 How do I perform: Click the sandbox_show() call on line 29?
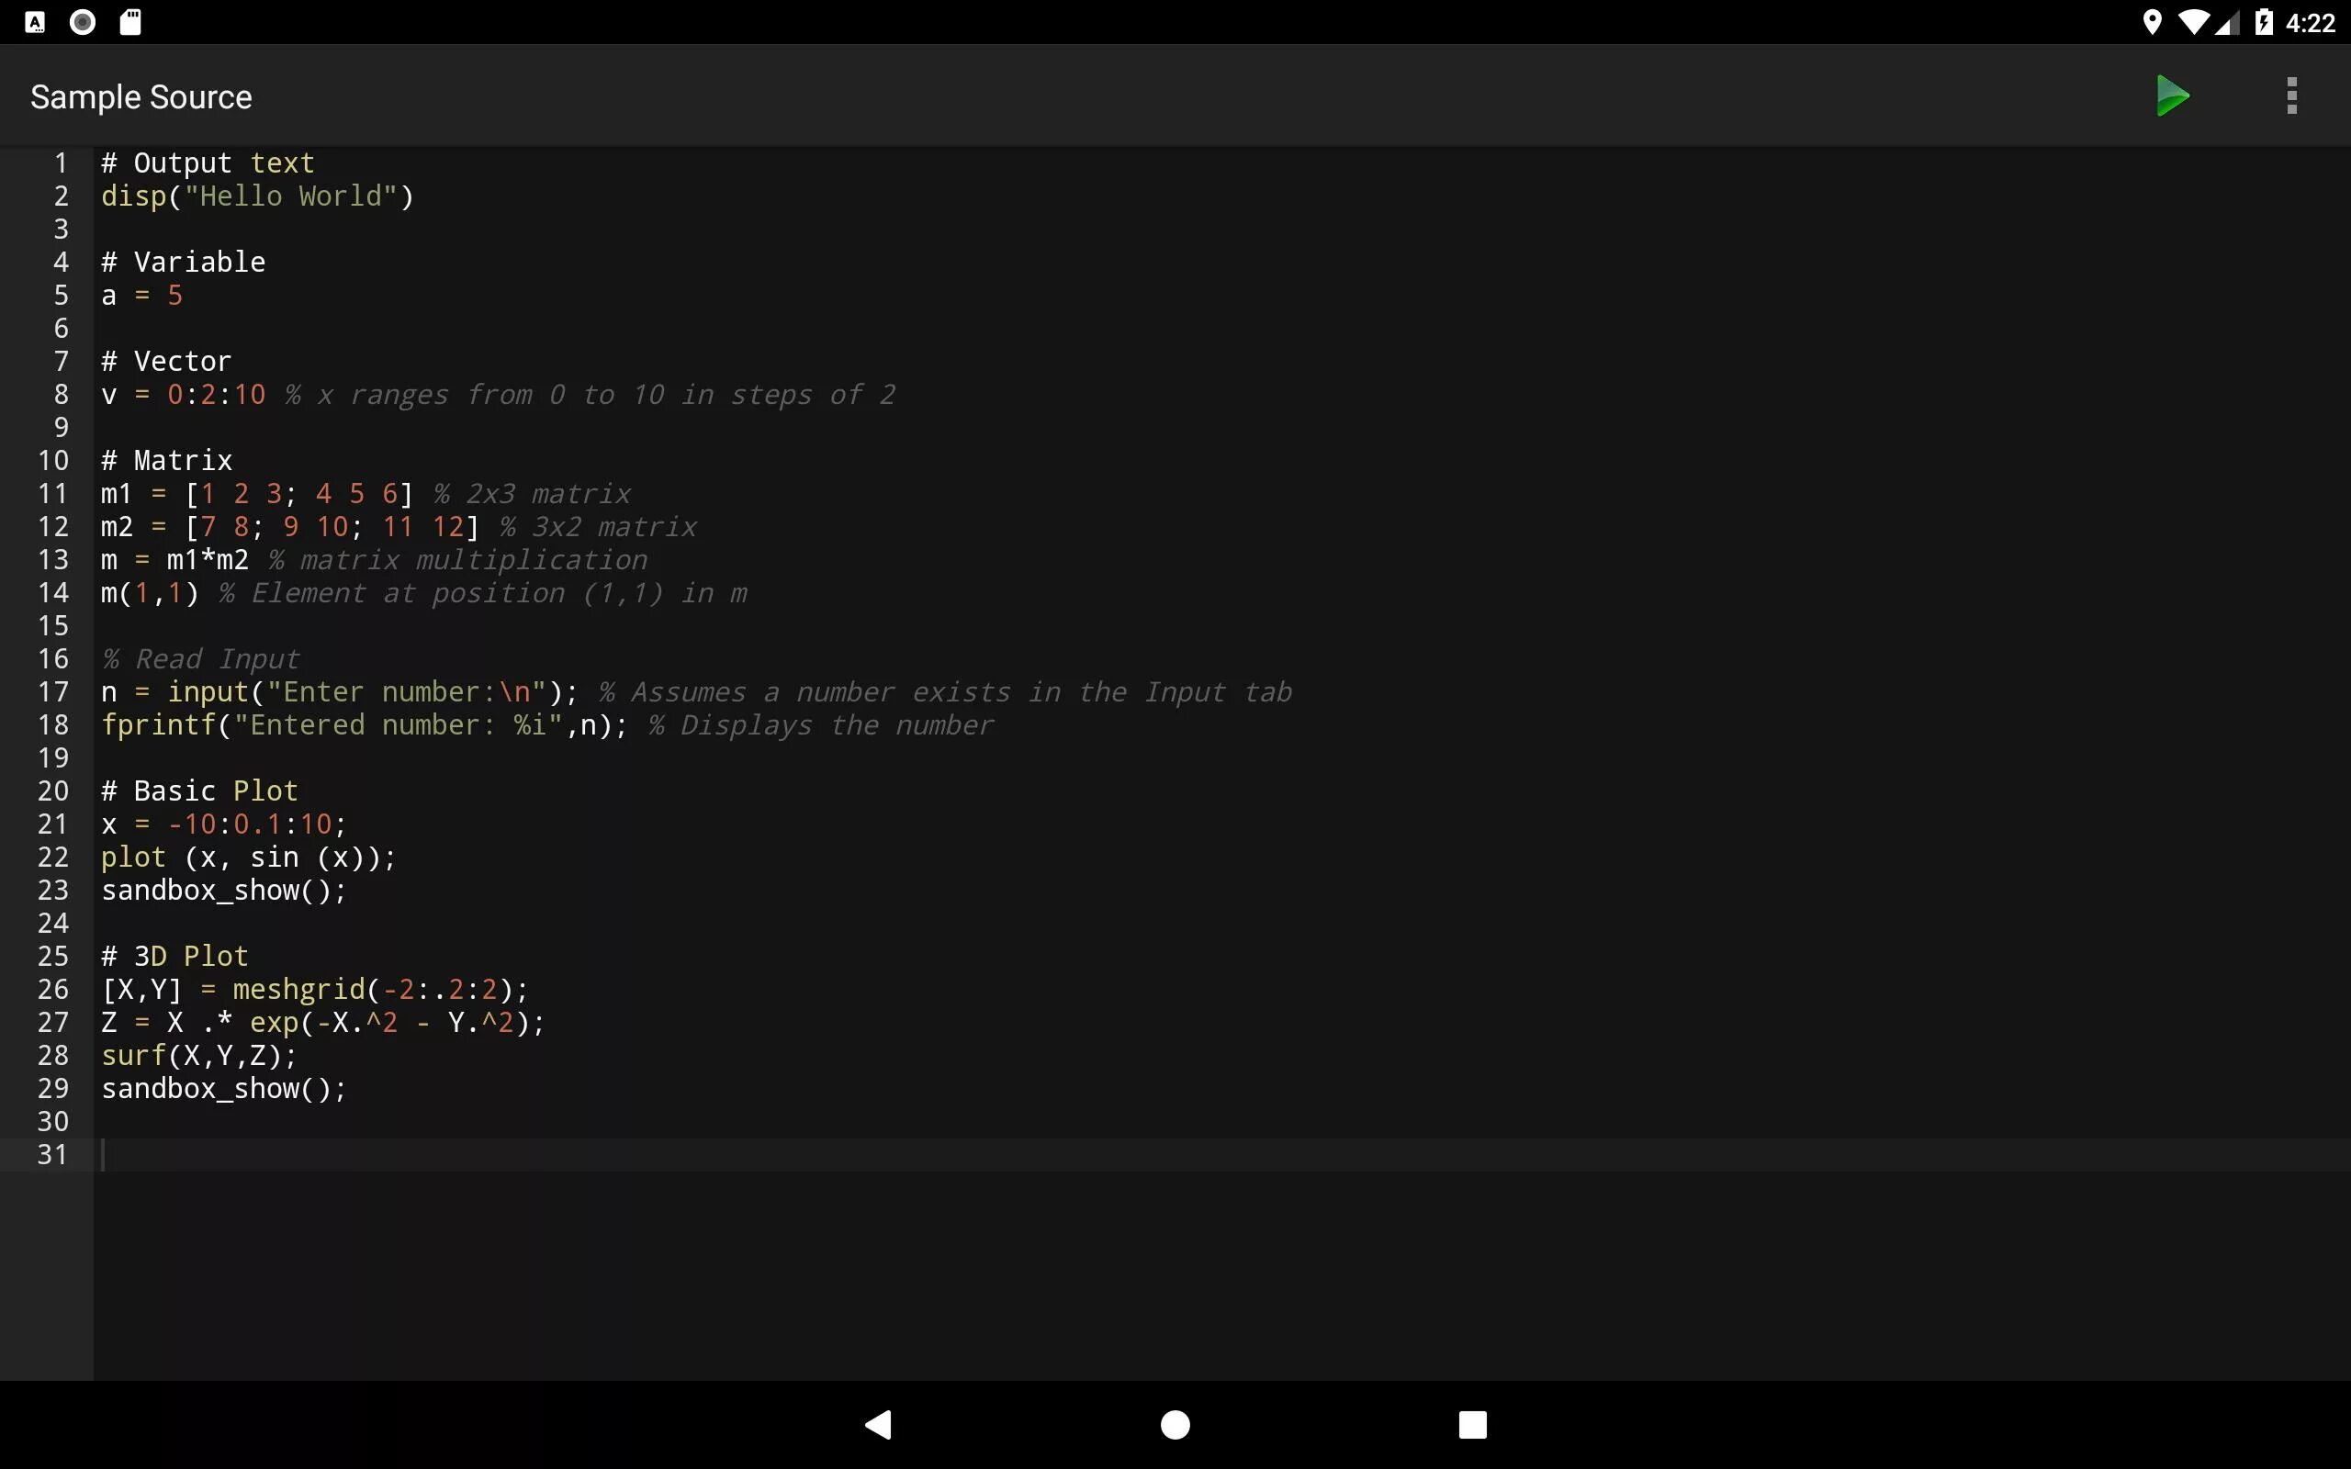click(223, 1088)
